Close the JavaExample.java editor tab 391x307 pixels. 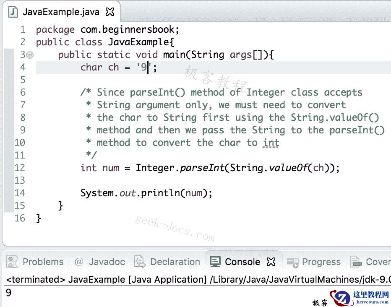click(x=110, y=12)
